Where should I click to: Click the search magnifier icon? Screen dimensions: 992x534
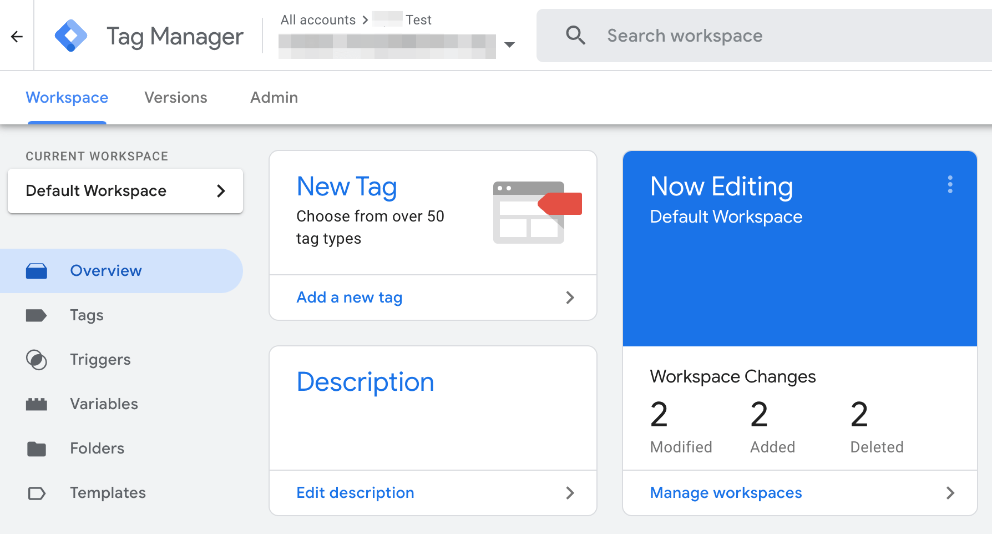coord(575,36)
